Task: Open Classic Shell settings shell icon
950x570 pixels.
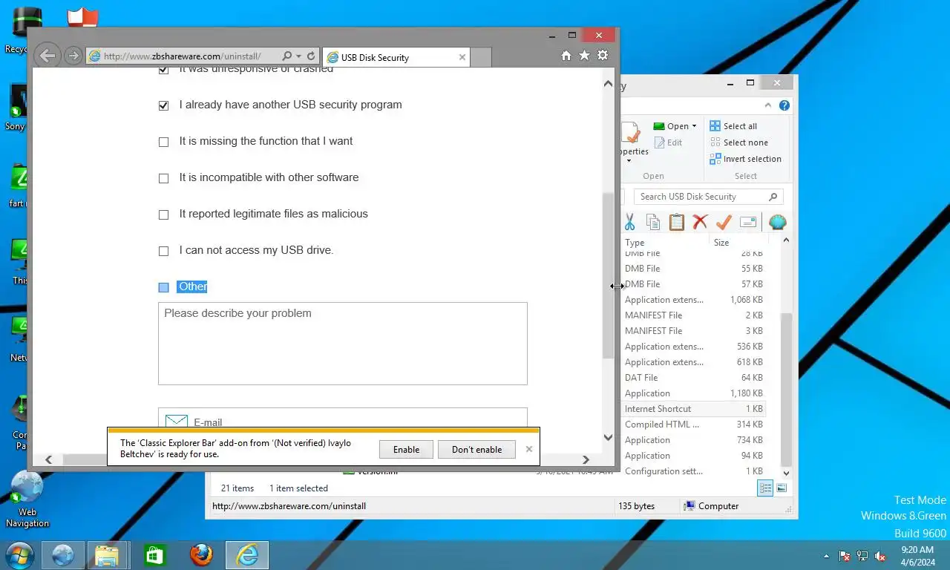Action: (777, 222)
